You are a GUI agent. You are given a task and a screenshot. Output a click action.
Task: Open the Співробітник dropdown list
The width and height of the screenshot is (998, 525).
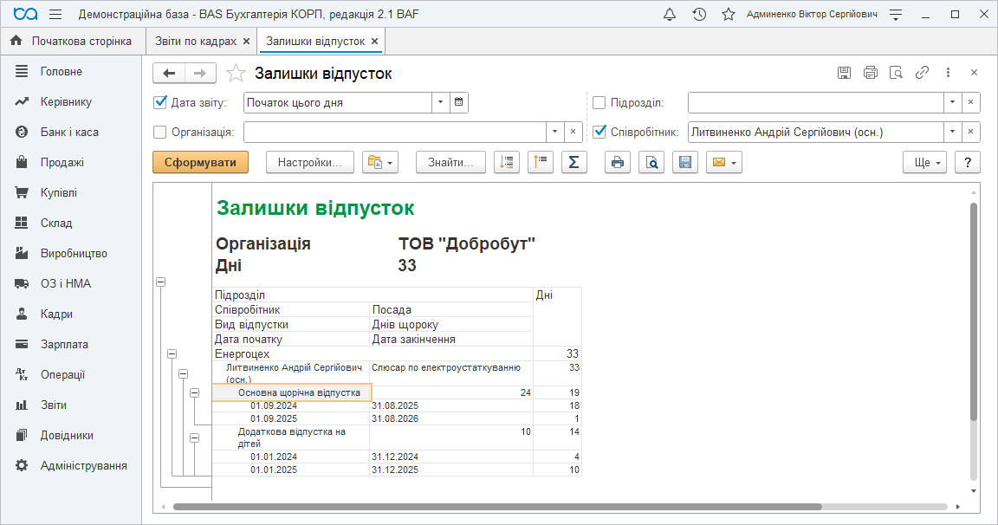tap(952, 133)
